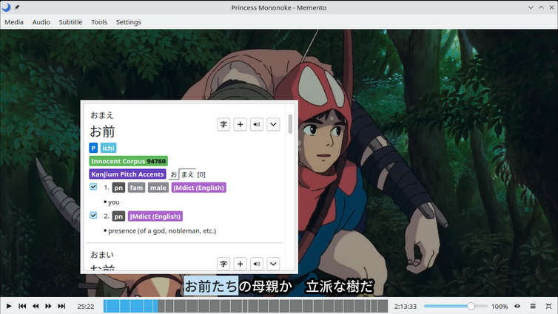This screenshot has height=314, width=558.
Task: Click the 2:13:33 duration label
Action: (405, 306)
